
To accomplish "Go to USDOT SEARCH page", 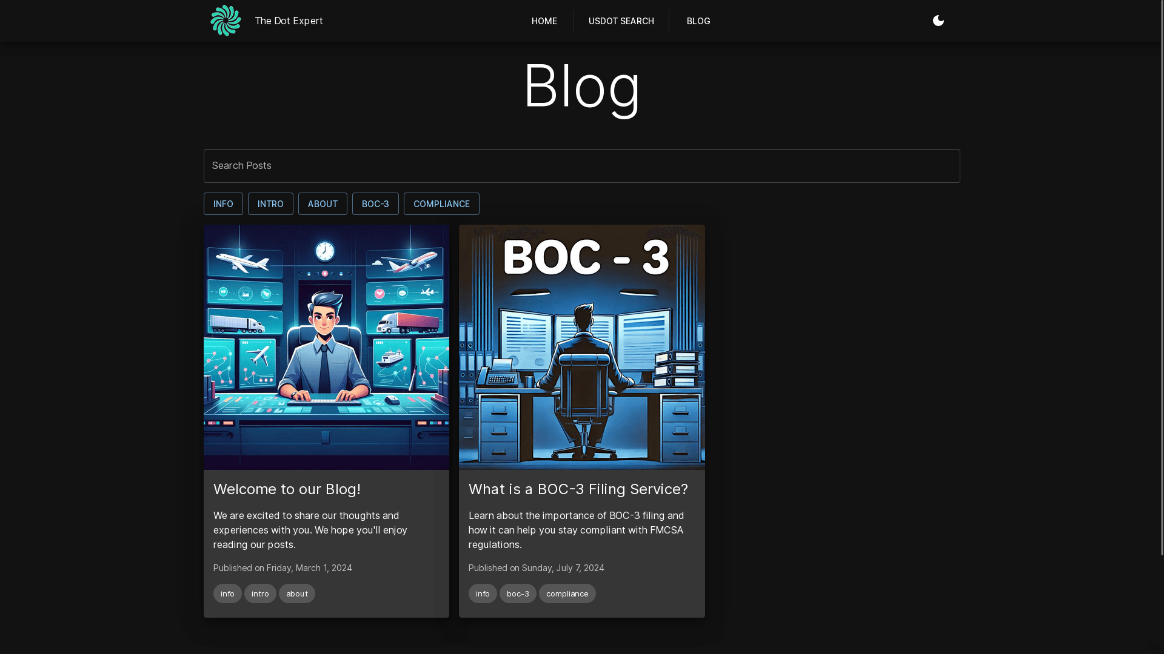I will coord(621,21).
